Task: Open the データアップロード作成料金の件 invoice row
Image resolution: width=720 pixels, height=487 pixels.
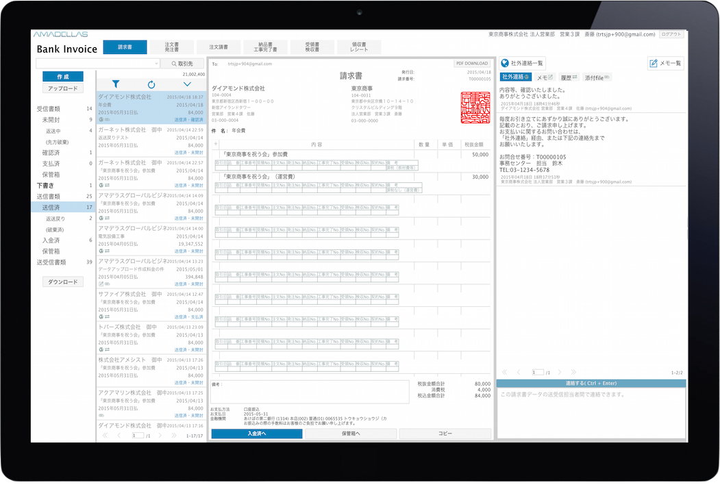Action: [151, 273]
